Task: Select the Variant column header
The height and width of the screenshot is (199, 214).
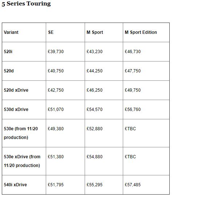Action: point(11,32)
